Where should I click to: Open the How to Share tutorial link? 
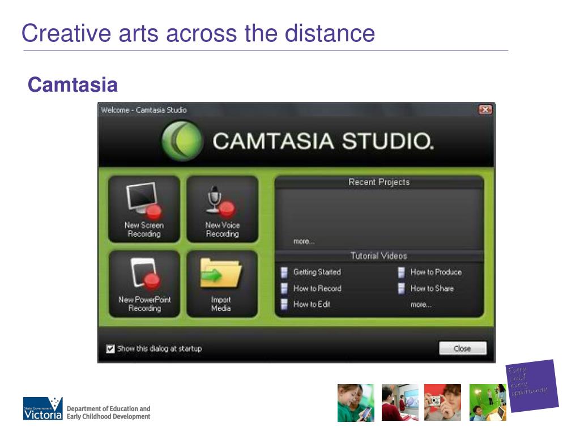click(x=432, y=288)
